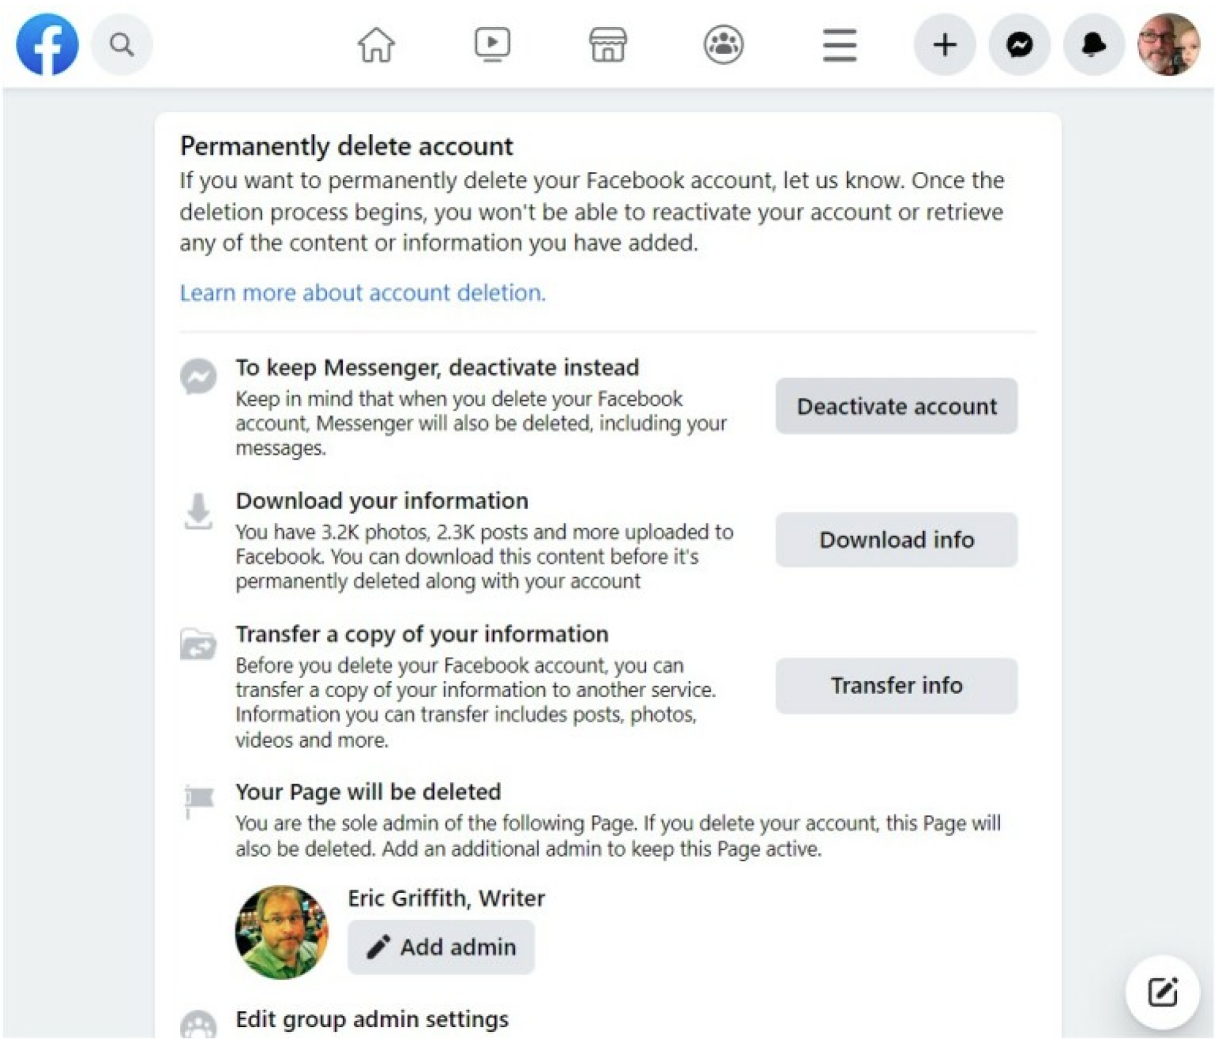Open the notifications bell icon

point(1093,45)
